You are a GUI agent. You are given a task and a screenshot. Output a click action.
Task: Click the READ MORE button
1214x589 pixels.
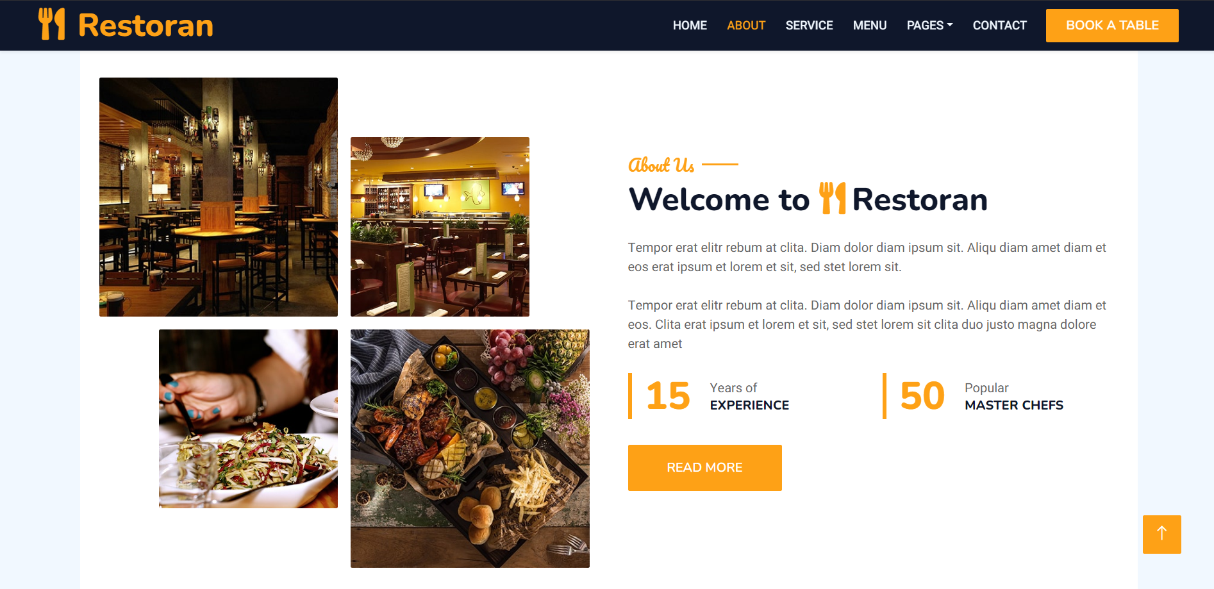click(x=704, y=468)
